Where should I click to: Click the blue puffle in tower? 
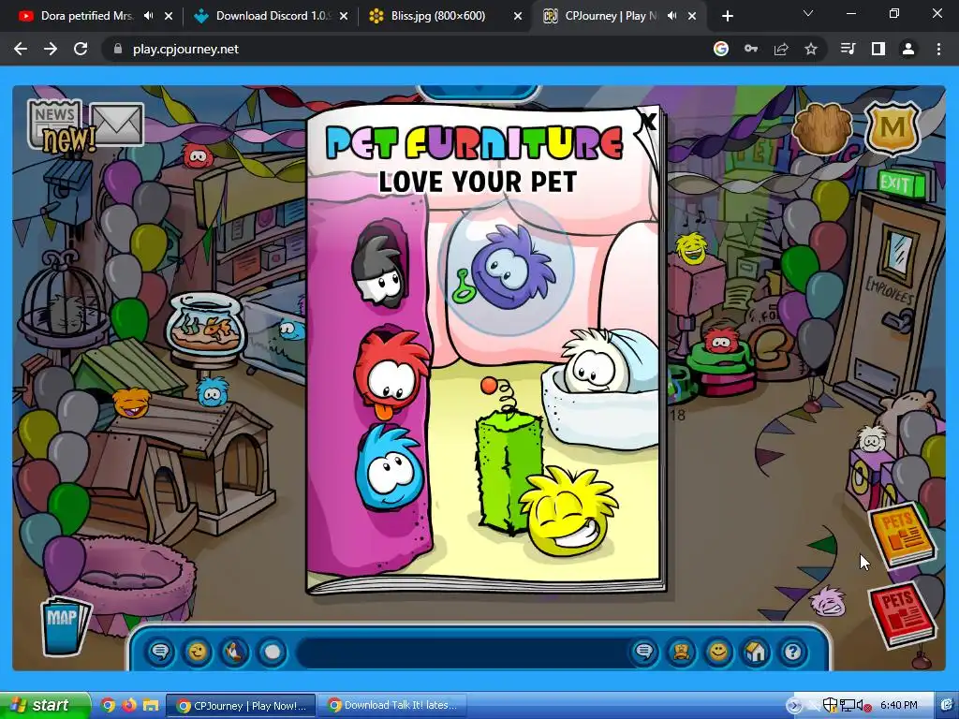coord(390,467)
